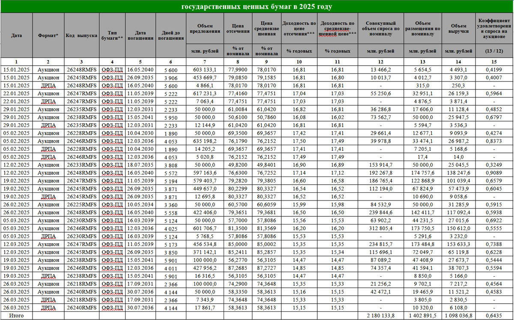The height and width of the screenshot is (320, 514).
Task: Select the 'Дней до погашения' header
Action: tap(171, 35)
